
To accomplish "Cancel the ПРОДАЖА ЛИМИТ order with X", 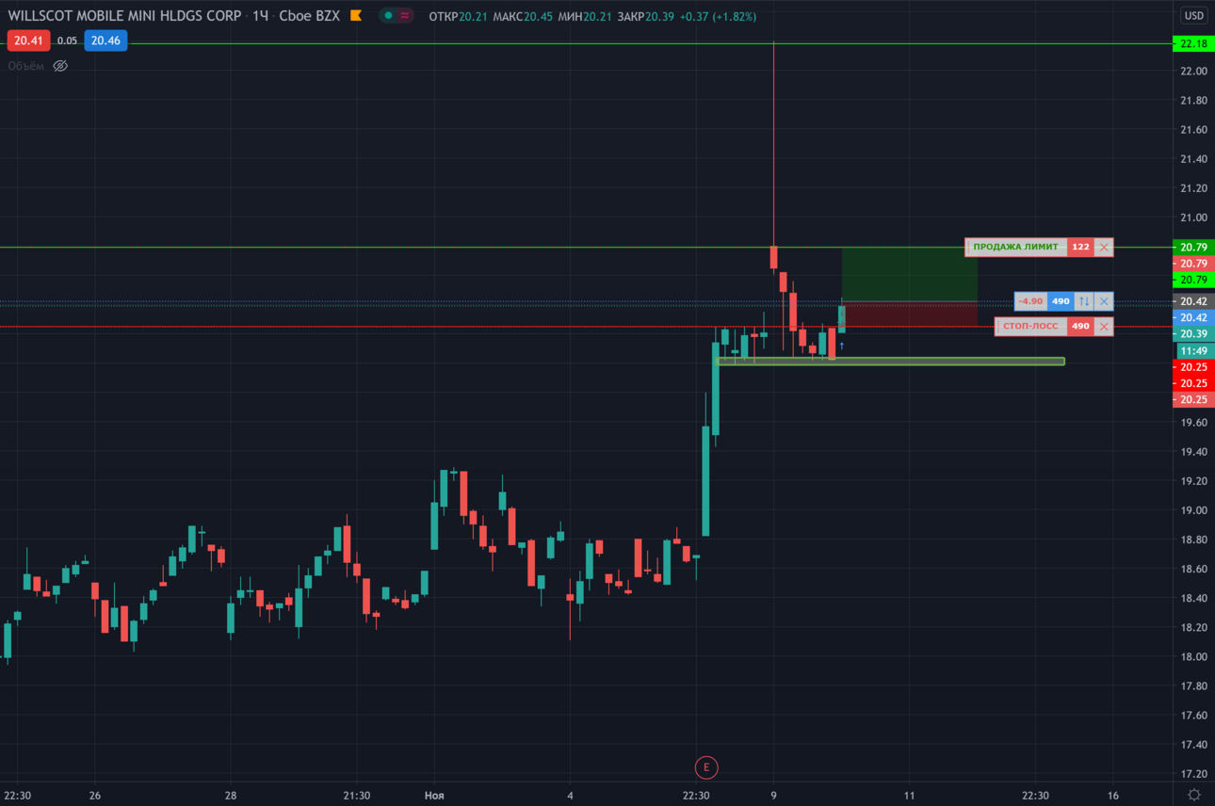I will [x=1104, y=248].
